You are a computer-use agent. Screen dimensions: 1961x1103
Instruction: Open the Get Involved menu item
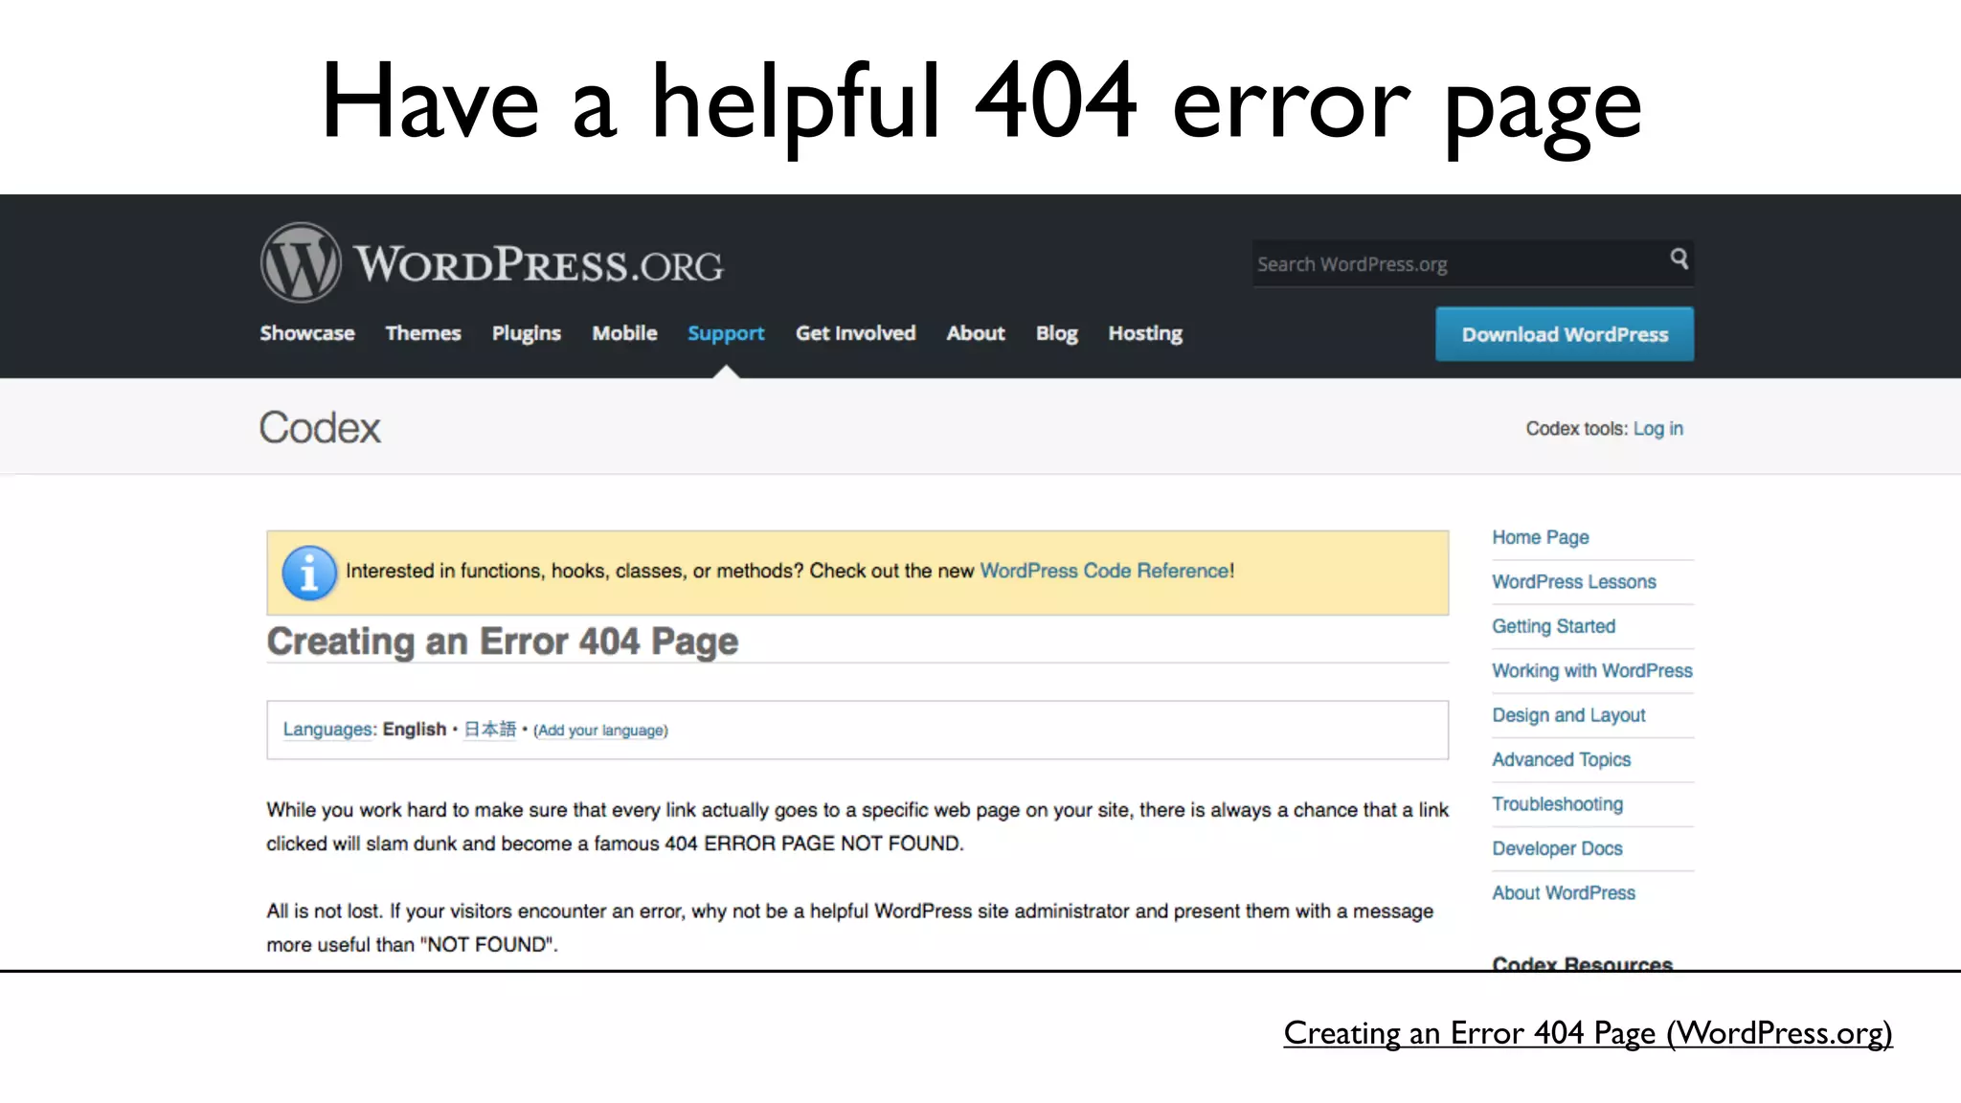coord(855,333)
